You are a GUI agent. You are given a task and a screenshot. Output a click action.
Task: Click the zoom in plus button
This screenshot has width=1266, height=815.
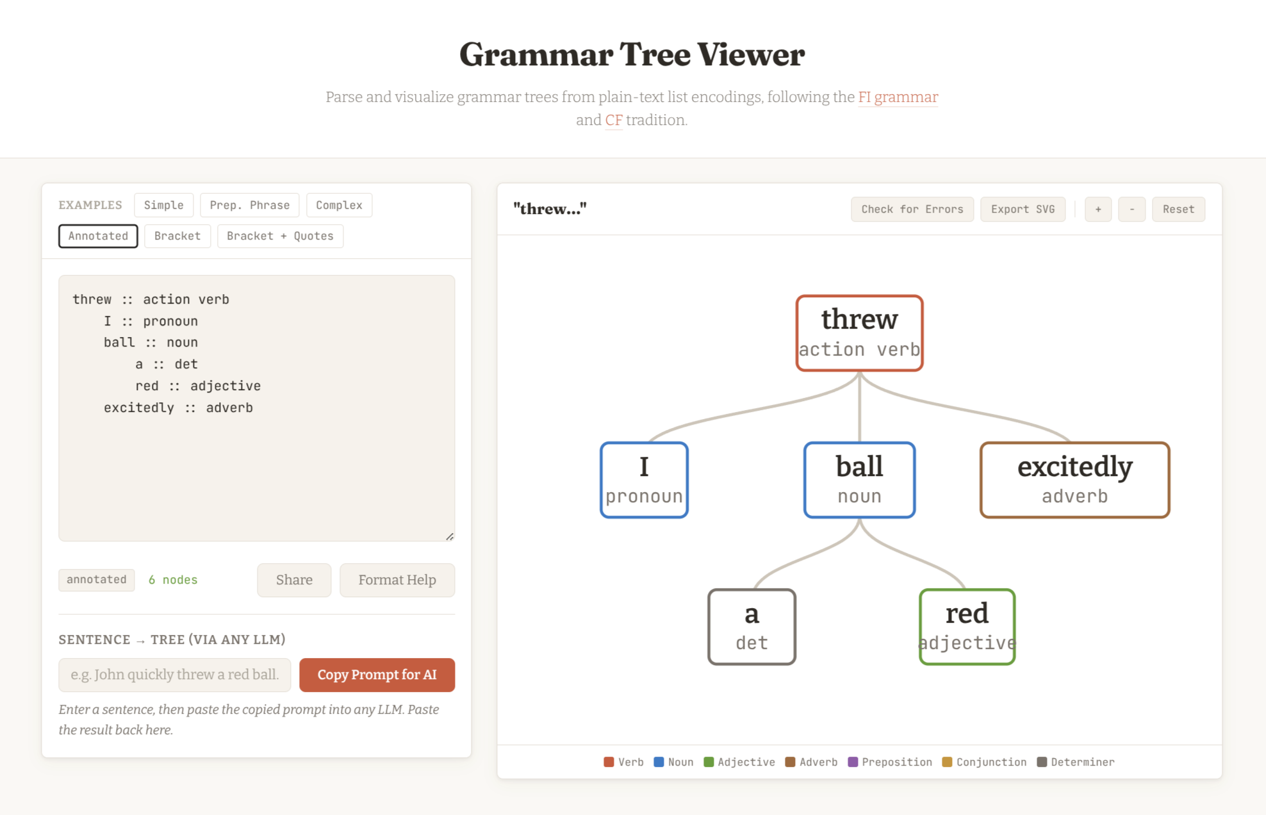pyautogui.click(x=1097, y=210)
